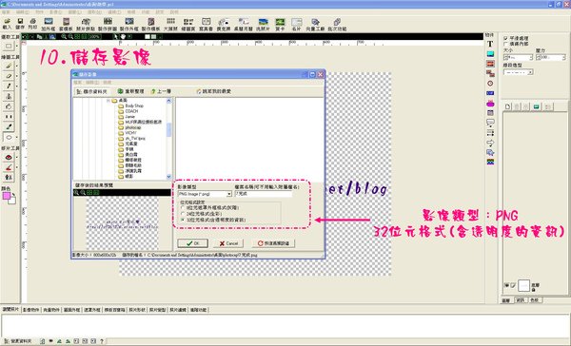Open the 線段造型 line style dropdown
This screenshot has width=571, height=346.
530,72
